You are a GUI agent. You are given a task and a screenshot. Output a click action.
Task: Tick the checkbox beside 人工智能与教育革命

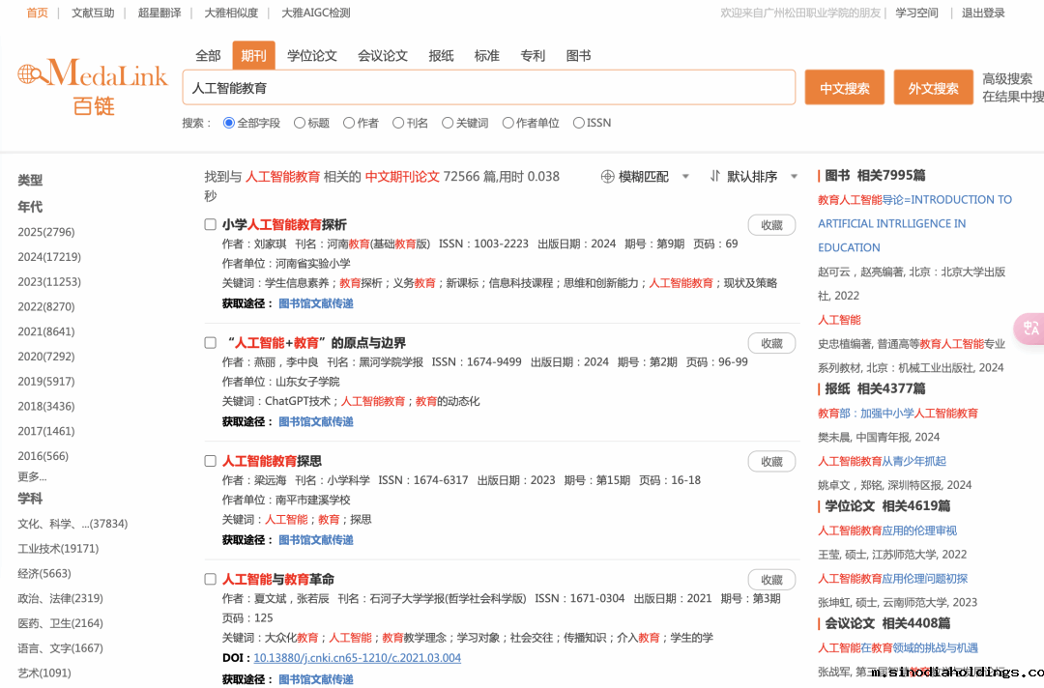pos(210,579)
